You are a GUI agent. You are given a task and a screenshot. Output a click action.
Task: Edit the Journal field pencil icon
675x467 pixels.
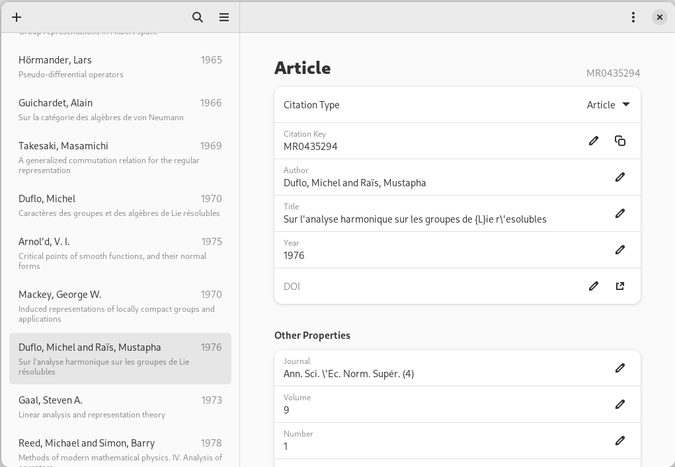620,368
